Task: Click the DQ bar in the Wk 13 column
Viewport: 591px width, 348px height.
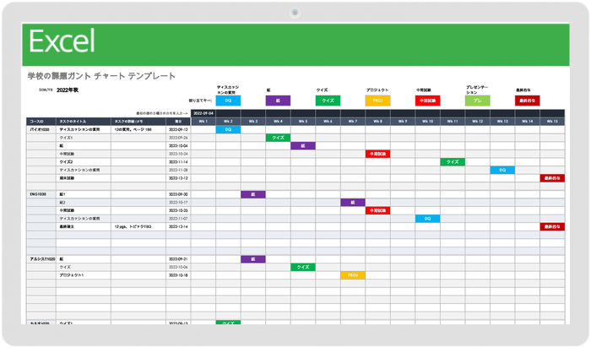Action: tap(502, 171)
